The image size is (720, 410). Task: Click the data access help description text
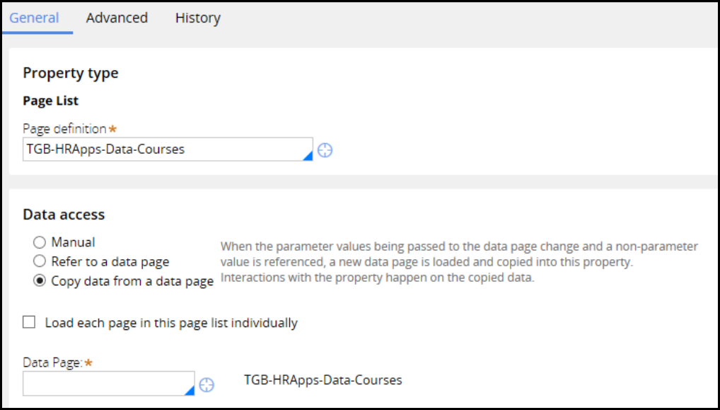coord(459,261)
